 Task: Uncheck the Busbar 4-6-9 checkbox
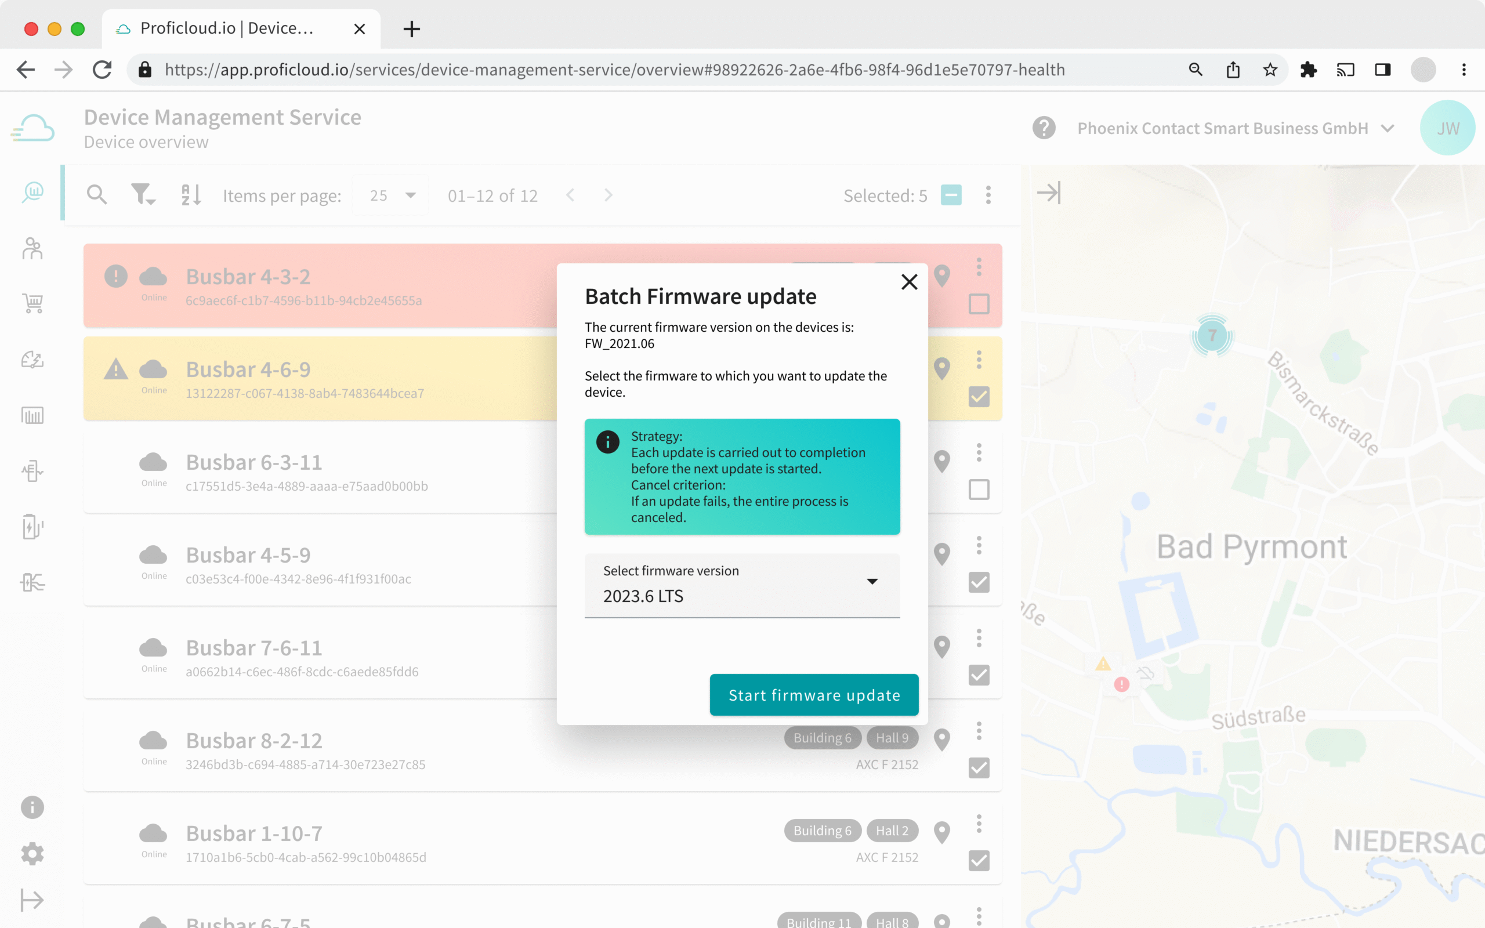tap(979, 397)
